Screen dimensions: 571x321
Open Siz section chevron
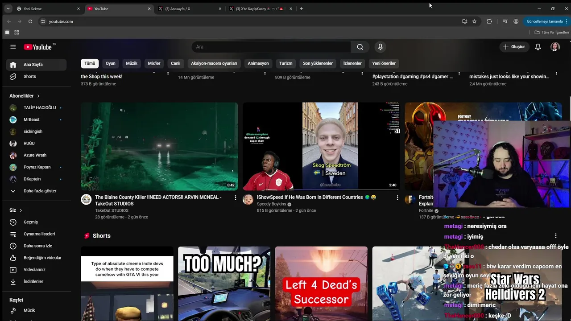(x=21, y=210)
